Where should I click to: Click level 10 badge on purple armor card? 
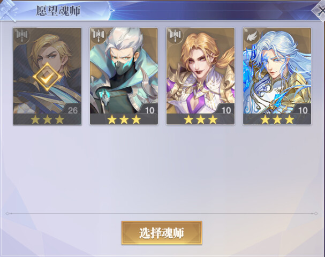(226, 110)
